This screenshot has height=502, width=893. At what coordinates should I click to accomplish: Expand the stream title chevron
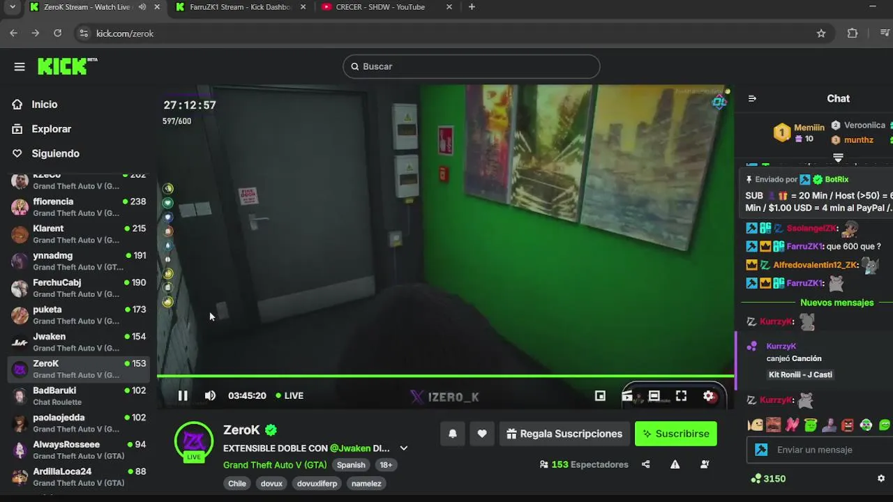(x=403, y=448)
